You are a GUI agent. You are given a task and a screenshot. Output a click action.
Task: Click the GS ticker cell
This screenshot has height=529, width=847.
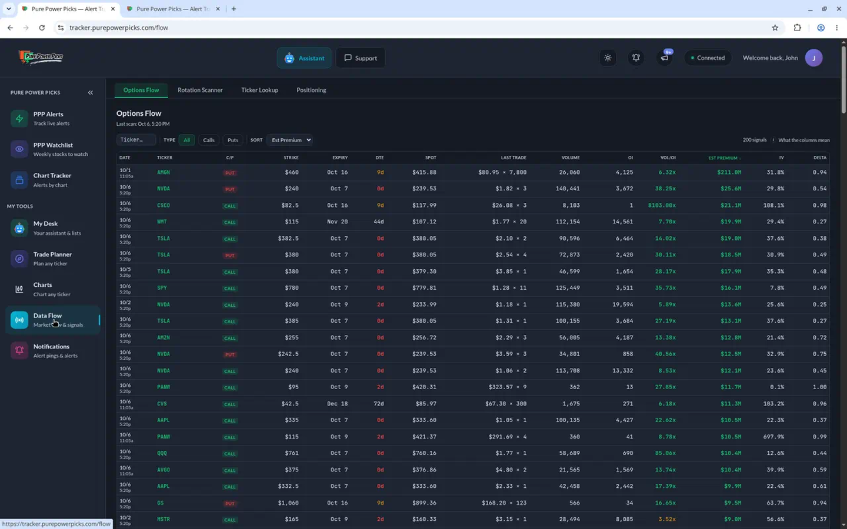(x=160, y=503)
